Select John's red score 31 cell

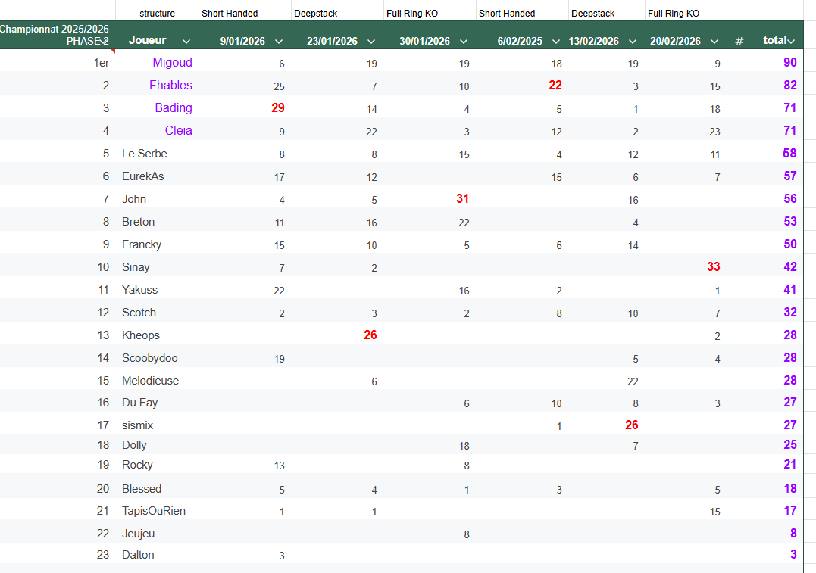462,199
